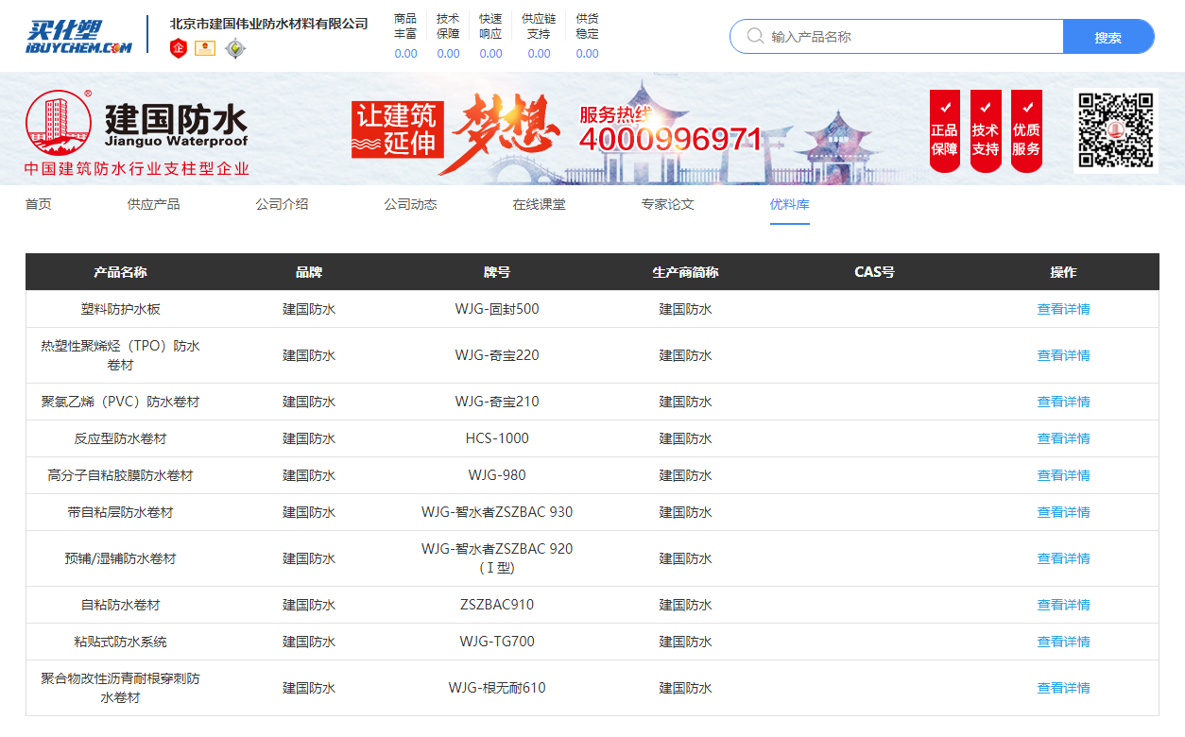The height and width of the screenshot is (737, 1185).
Task: Click the 牌号 column header
Action: tap(497, 272)
